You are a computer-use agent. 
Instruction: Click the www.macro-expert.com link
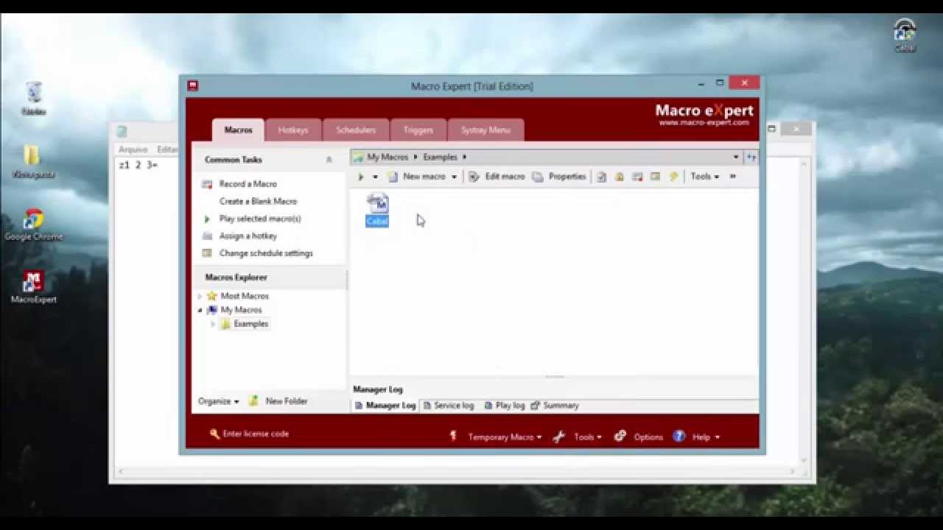click(704, 123)
